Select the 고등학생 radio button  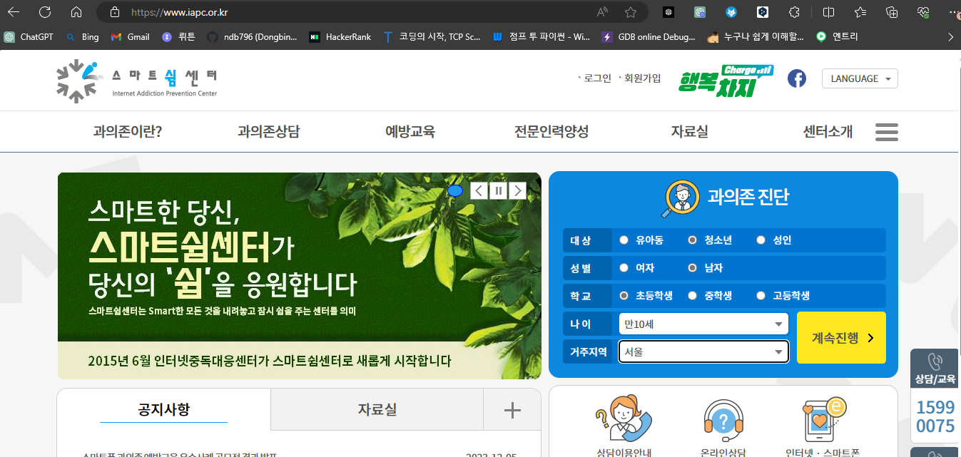[x=761, y=295]
